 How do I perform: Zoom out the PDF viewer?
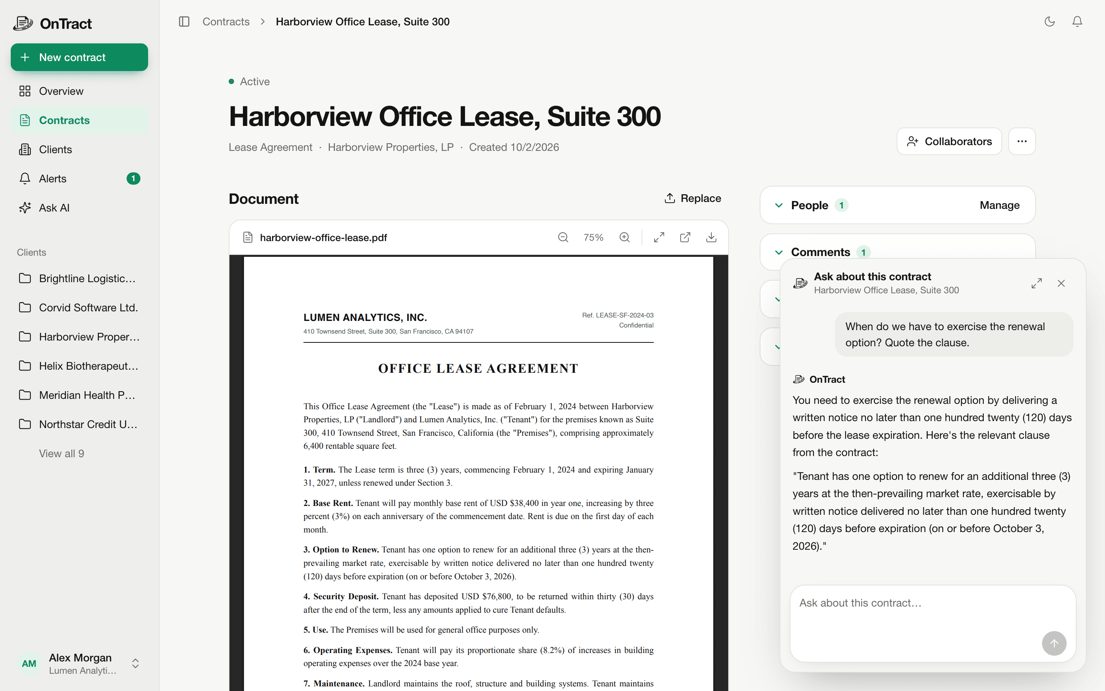(x=563, y=237)
